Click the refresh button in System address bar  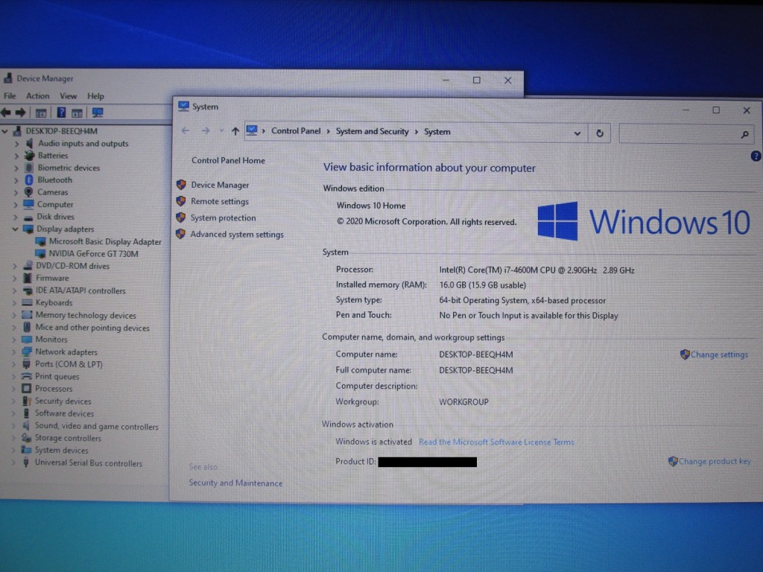[600, 133]
